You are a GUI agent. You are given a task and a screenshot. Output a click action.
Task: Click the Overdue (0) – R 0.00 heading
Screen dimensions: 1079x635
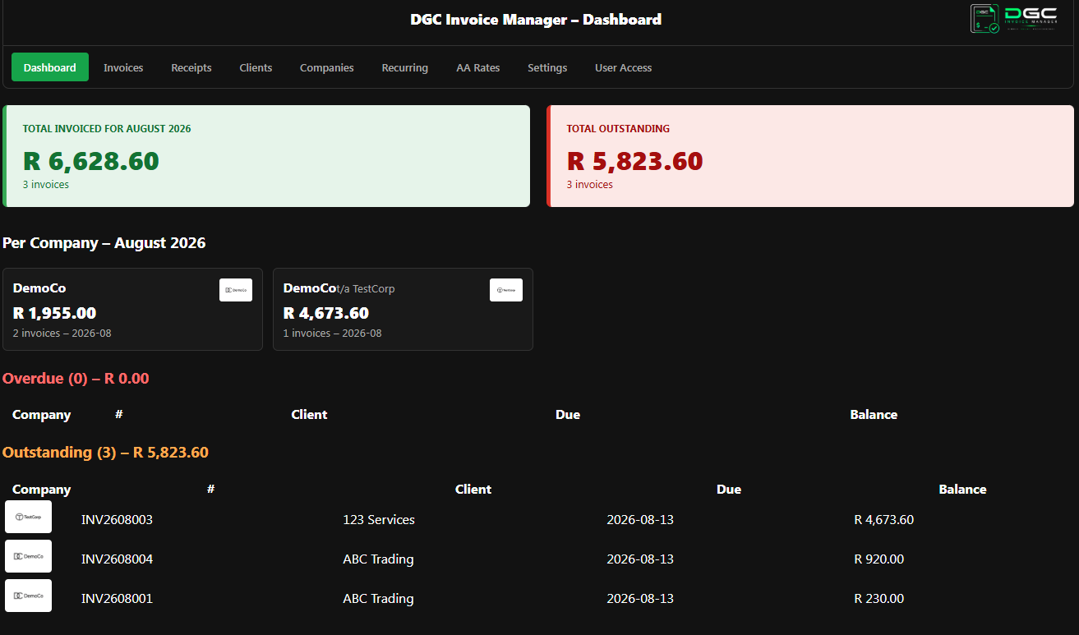[x=76, y=379]
